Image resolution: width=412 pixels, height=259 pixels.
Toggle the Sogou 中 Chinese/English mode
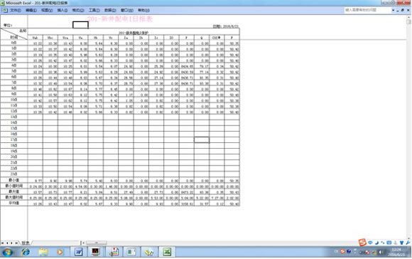point(370,243)
